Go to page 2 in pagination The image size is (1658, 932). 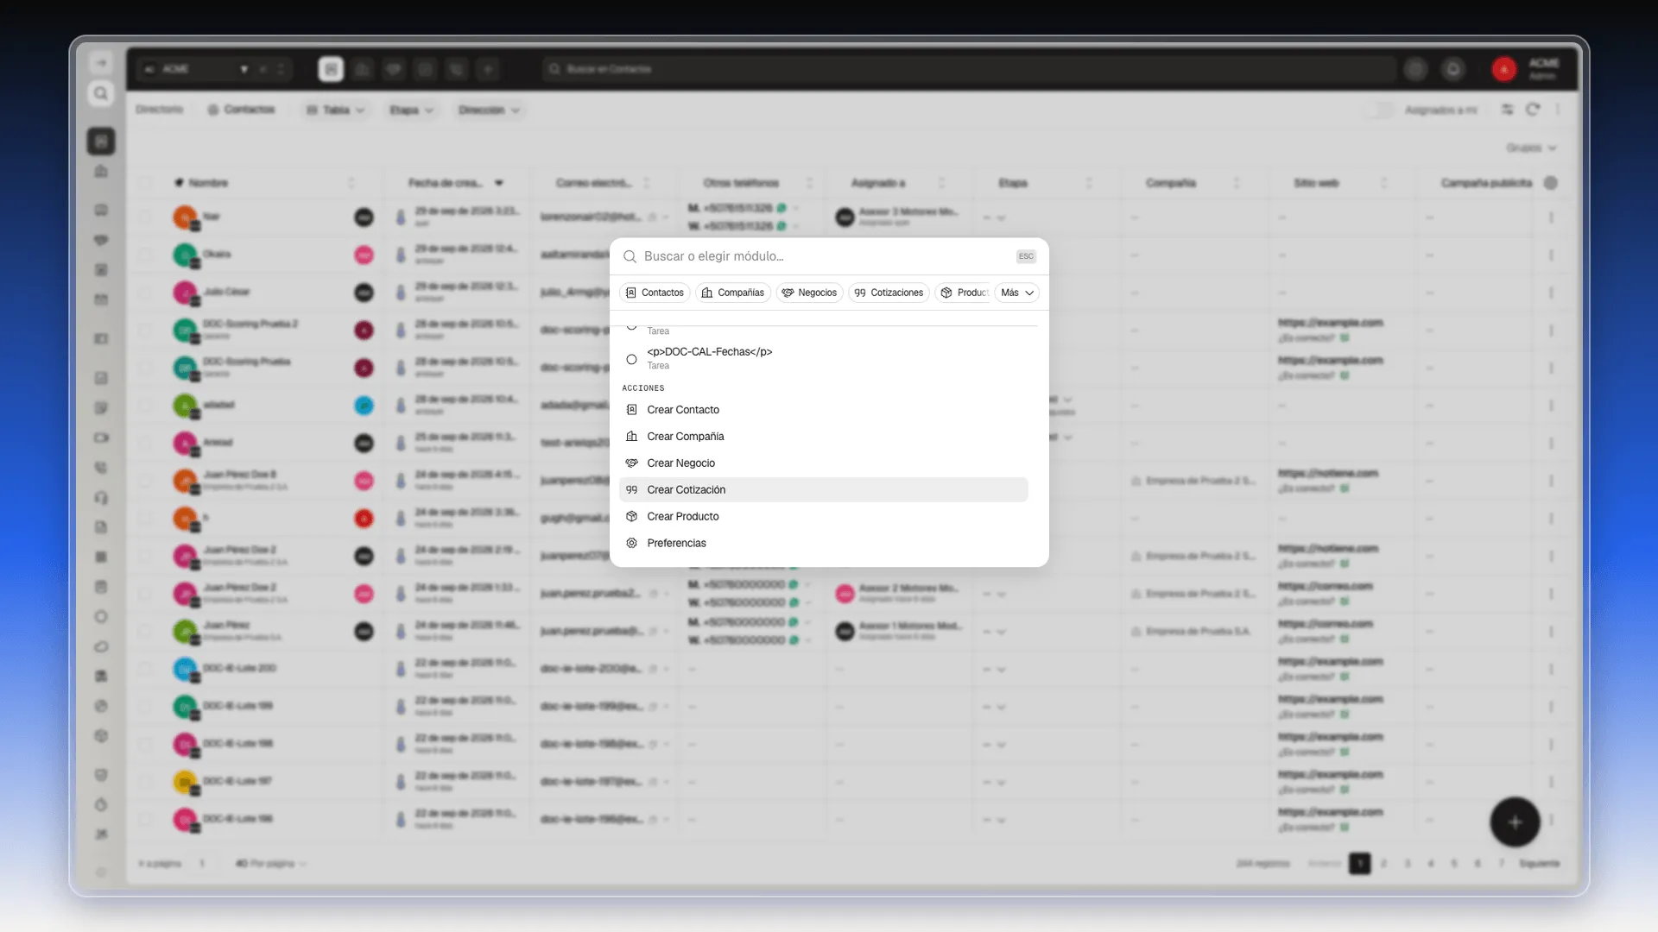click(x=1383, y=863)
